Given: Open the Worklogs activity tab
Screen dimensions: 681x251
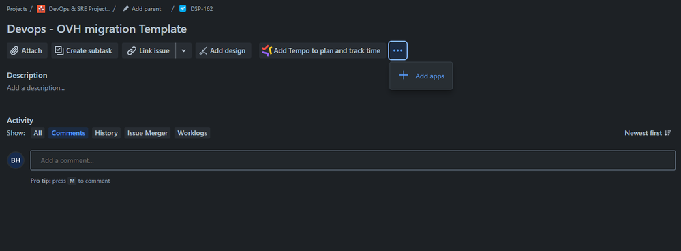Looking at the screenshot, I should pos(192,133).
